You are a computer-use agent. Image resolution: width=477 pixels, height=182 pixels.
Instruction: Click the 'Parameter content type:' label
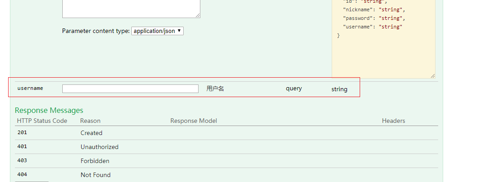click(96, 31)
